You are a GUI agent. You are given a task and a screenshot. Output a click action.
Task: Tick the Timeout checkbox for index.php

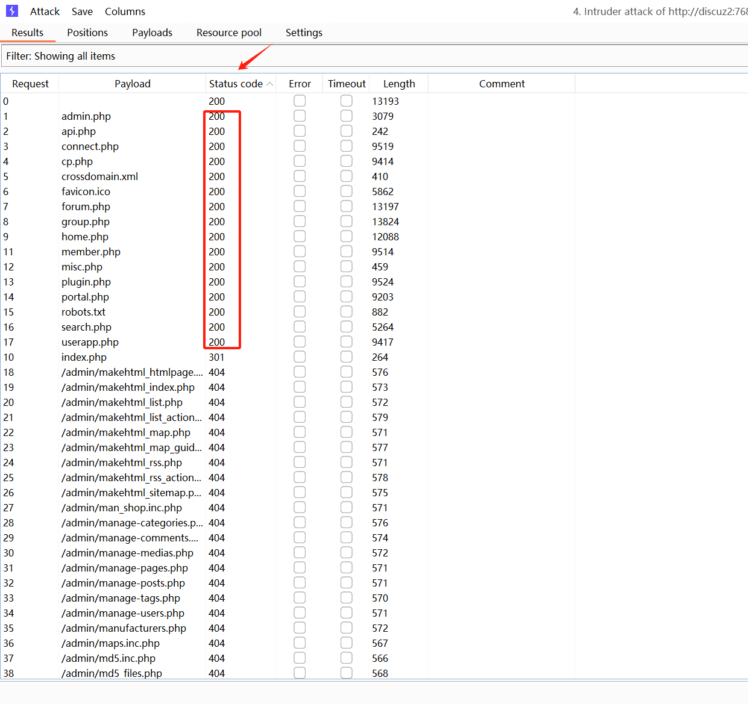(x=347, y=357)
